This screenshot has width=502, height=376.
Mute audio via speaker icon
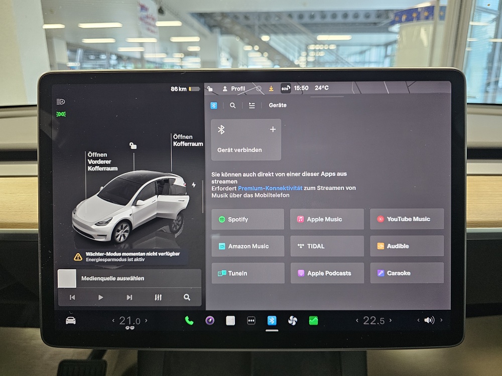click(429, 320)
